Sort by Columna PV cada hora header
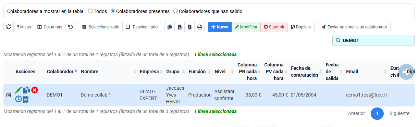 point(275,72)
